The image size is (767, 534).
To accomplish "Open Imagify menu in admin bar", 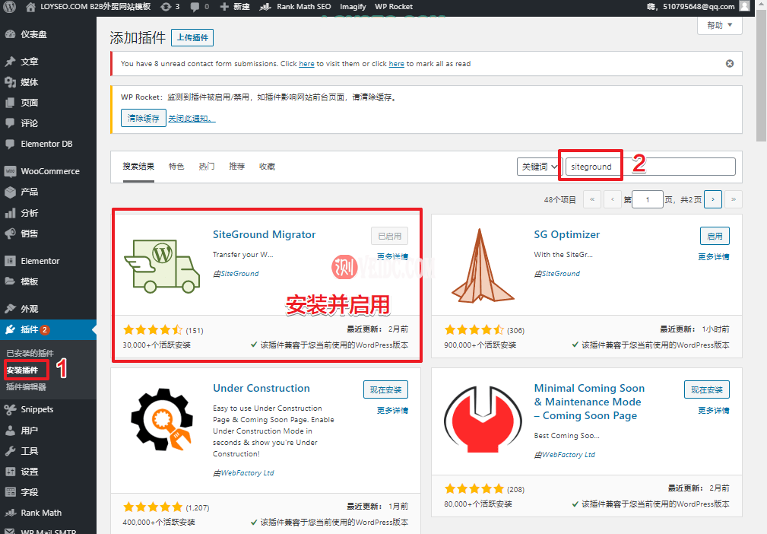I will tap(353, 6).
